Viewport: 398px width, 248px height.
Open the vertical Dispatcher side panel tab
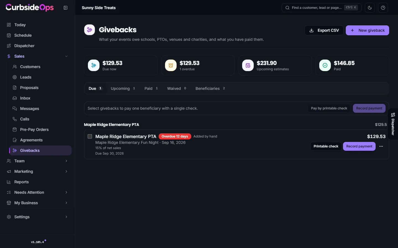pyautogui.click(x=393, y=124)
